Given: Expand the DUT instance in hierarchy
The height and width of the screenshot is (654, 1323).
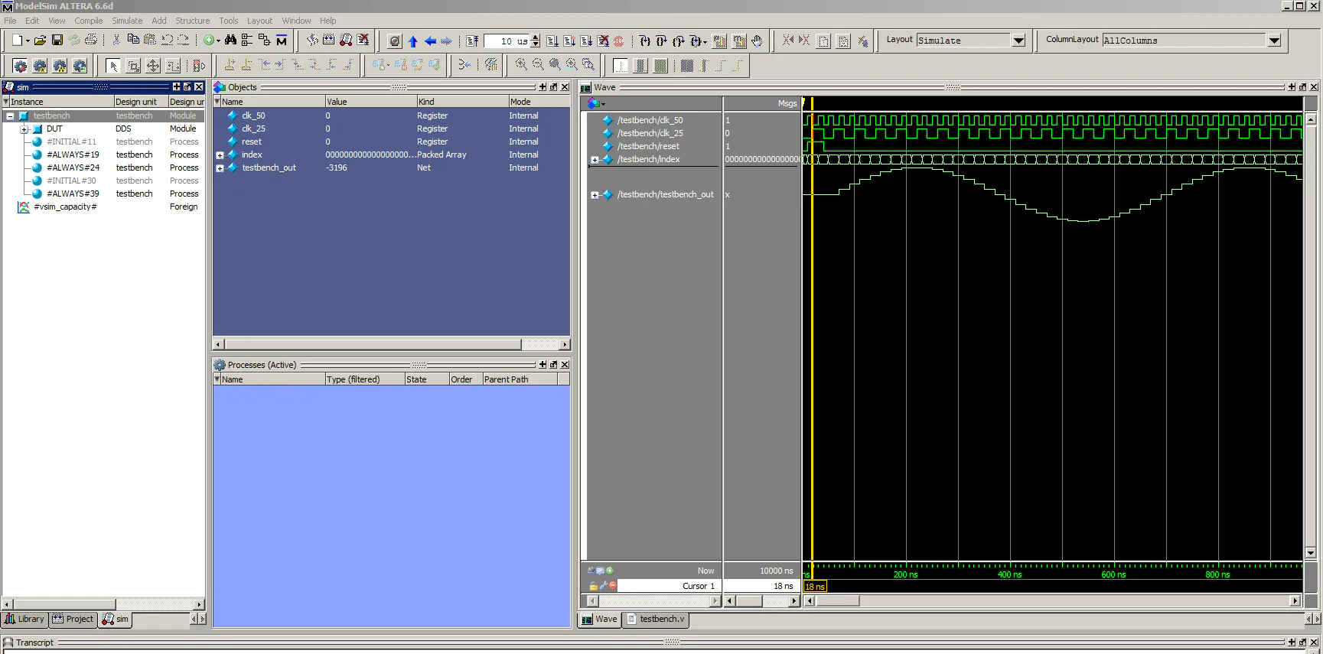Looking at the screenshot, I should [24, 129].
